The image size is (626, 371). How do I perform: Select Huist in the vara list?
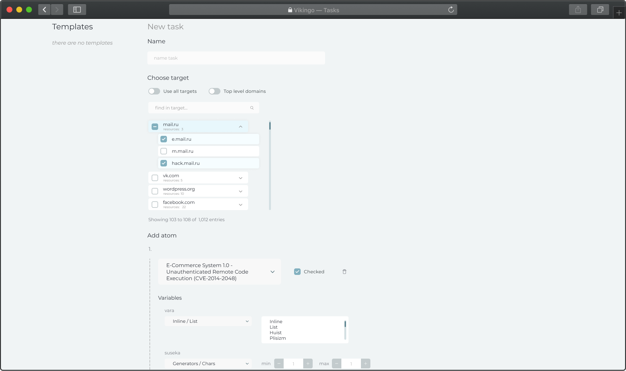coord(276,333)
